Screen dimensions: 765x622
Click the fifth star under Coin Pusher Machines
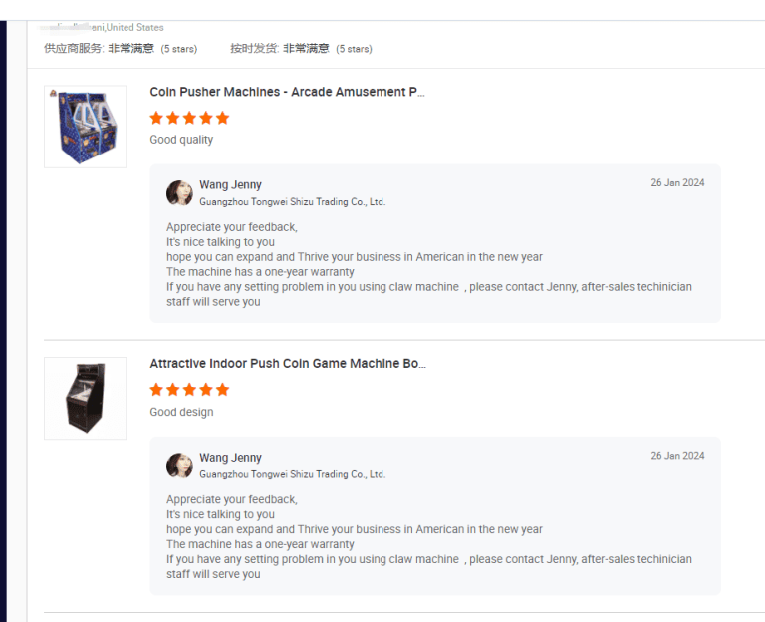(222, 118)
